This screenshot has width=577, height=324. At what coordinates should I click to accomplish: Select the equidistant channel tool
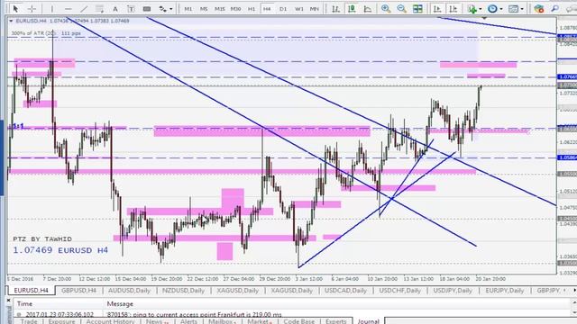pos(99,8)
